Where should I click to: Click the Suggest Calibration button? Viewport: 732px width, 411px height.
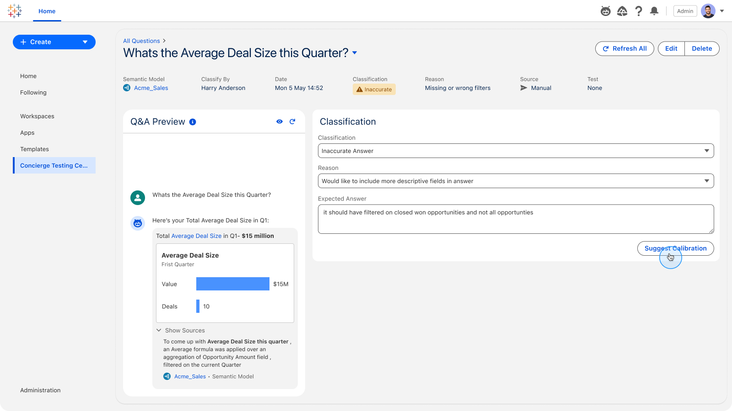coord(675,248)
